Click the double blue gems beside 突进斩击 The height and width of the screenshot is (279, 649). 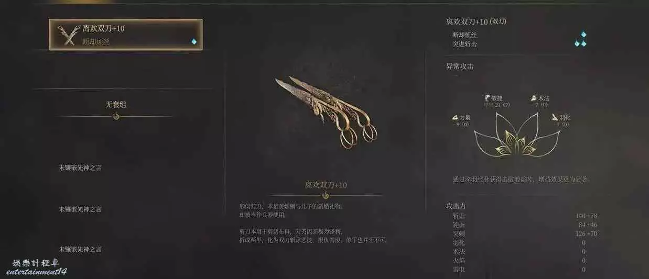point(580,44)
